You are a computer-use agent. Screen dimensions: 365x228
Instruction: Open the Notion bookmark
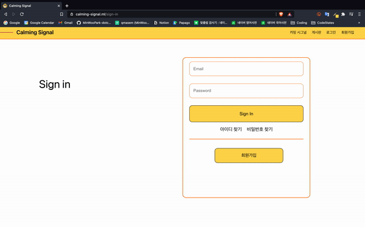(x=161, y=23)
